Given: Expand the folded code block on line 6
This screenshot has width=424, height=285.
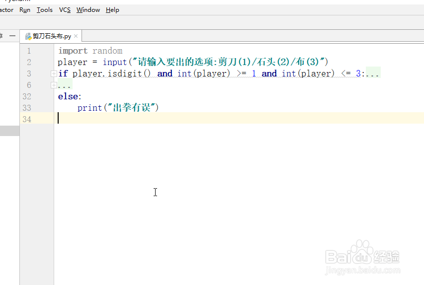Looking at the screenshot, I should (54, 85).
